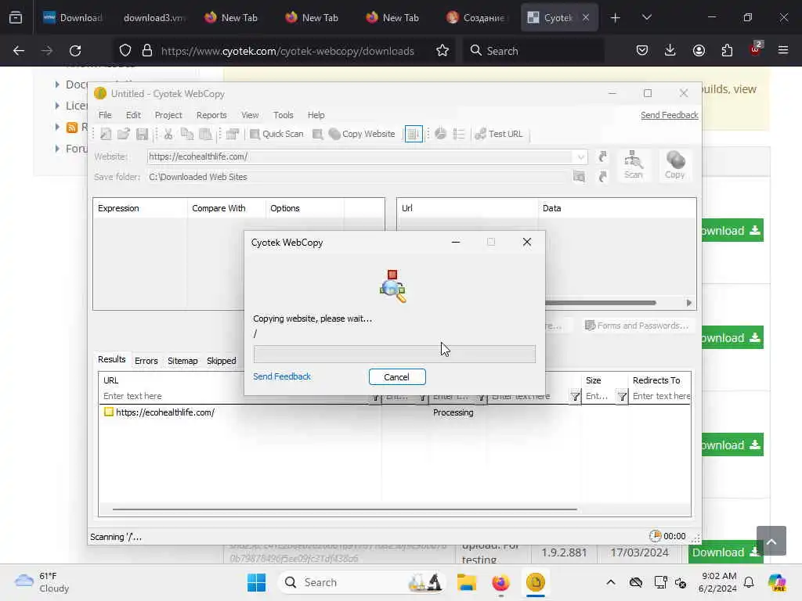Toggle the highlighted panel layout icon
Screen dimensions: 802x601
[414, 134]
